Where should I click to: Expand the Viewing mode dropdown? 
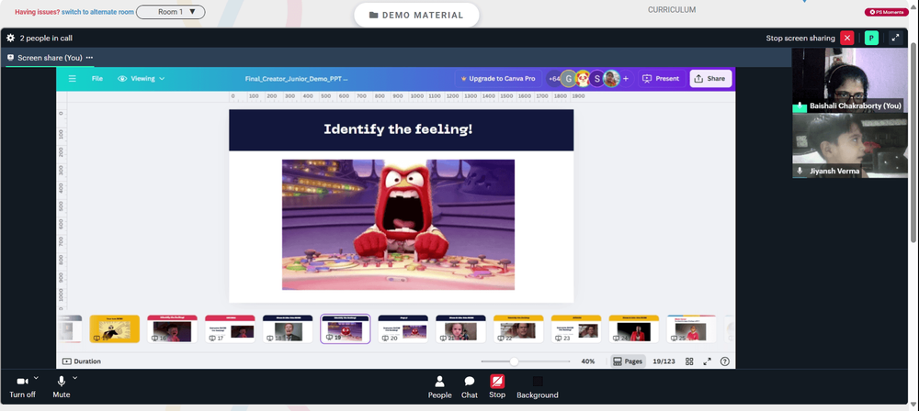142,79
